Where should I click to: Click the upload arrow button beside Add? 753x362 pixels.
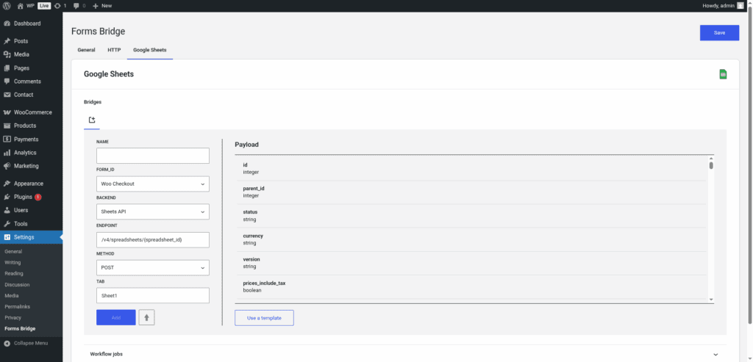tap(147, 317)
